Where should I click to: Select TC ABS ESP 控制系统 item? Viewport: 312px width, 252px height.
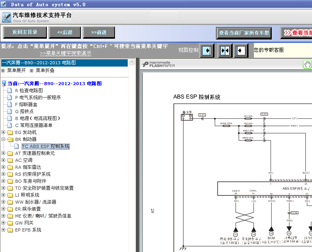46,146
